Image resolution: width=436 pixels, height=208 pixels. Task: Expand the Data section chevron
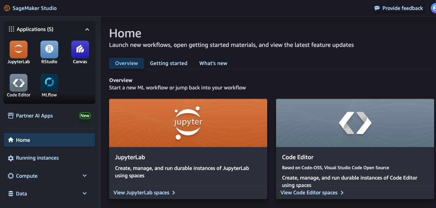(85, 193)
